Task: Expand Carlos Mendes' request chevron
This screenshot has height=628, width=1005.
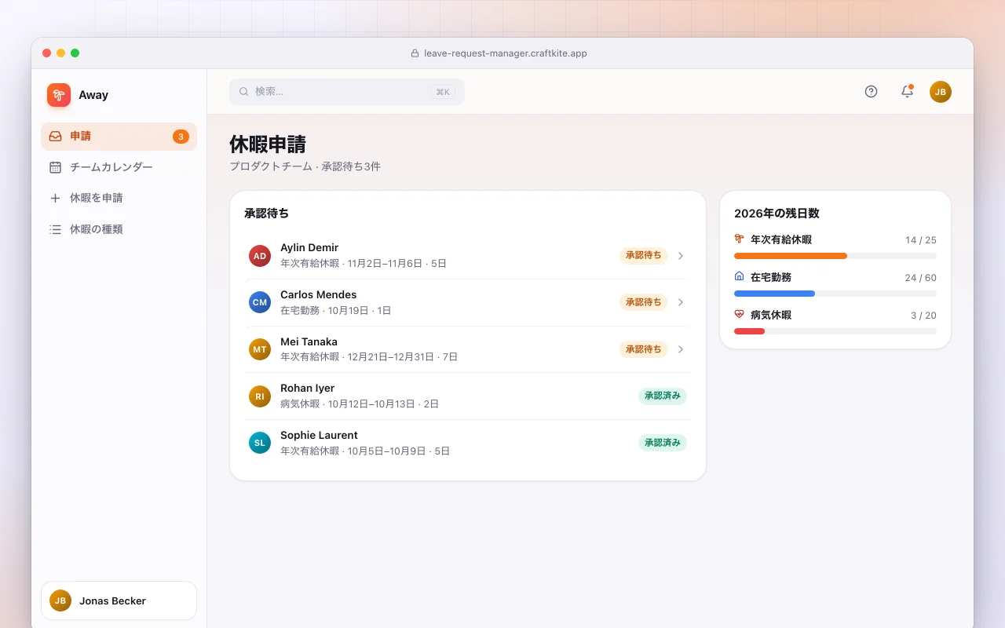Action: coord(681,302)
